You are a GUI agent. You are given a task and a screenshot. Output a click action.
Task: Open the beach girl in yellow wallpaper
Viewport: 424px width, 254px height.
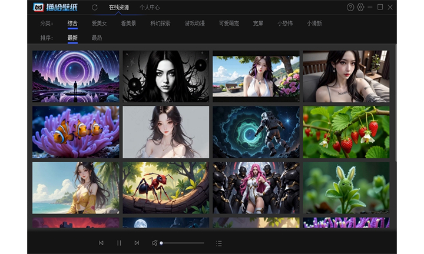coord(76,188)
